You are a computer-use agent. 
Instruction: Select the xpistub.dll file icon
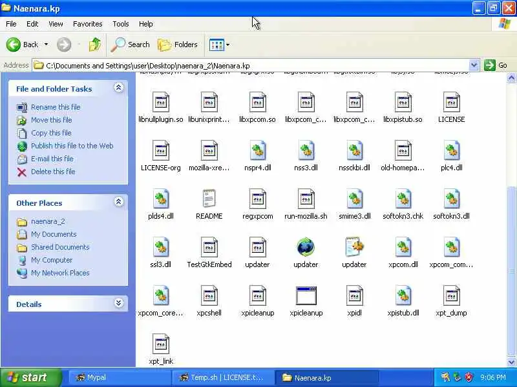[403, 295]
